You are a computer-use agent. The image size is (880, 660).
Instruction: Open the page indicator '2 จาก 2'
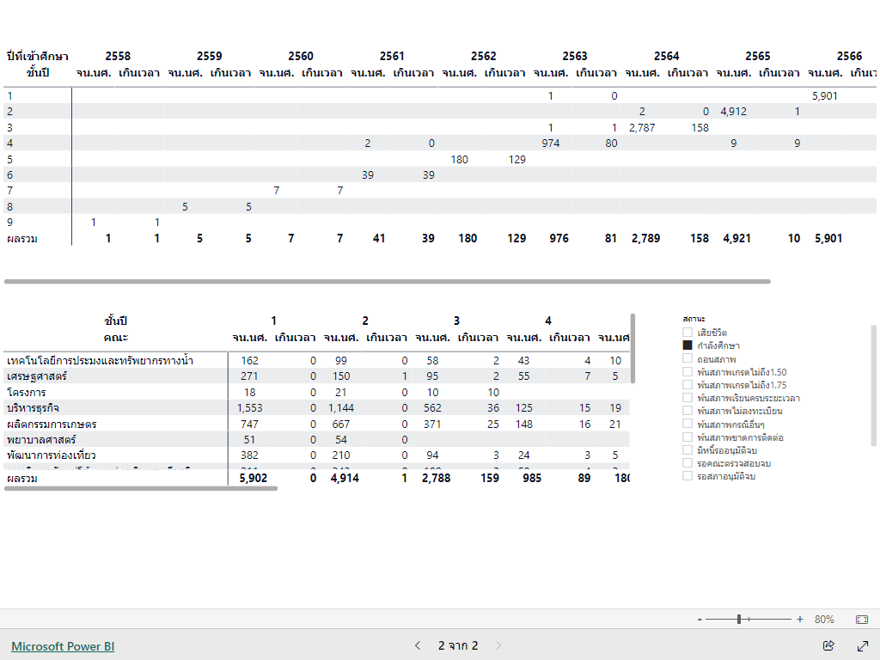coord(458,645)
